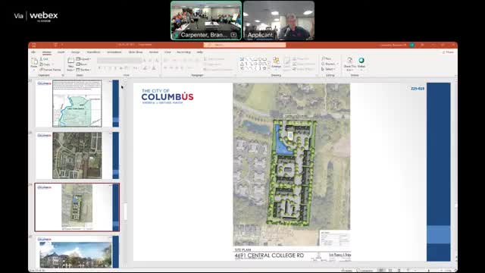Open the File tab
Image resolution: width=485 pixels, height=273 pixels.
33,52
